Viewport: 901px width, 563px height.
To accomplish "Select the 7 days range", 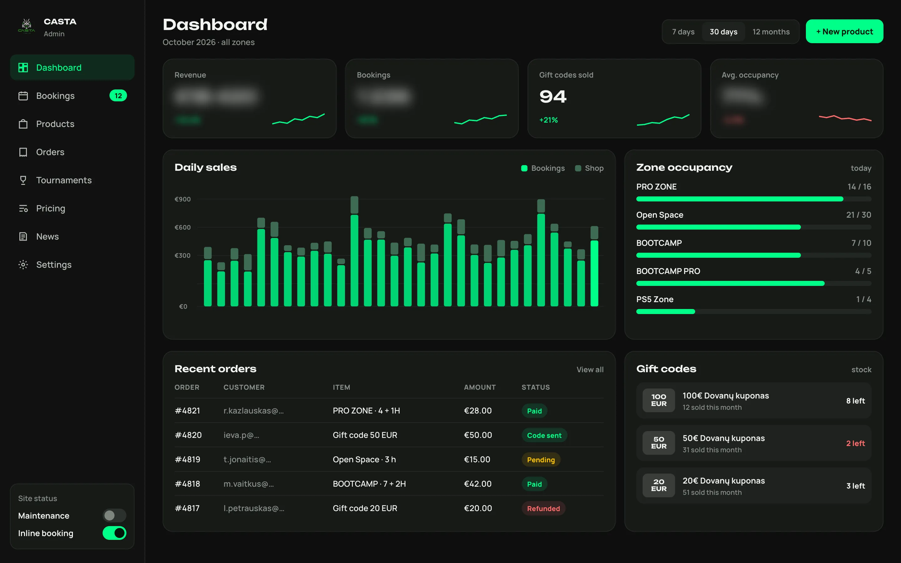I will [683, 32].
